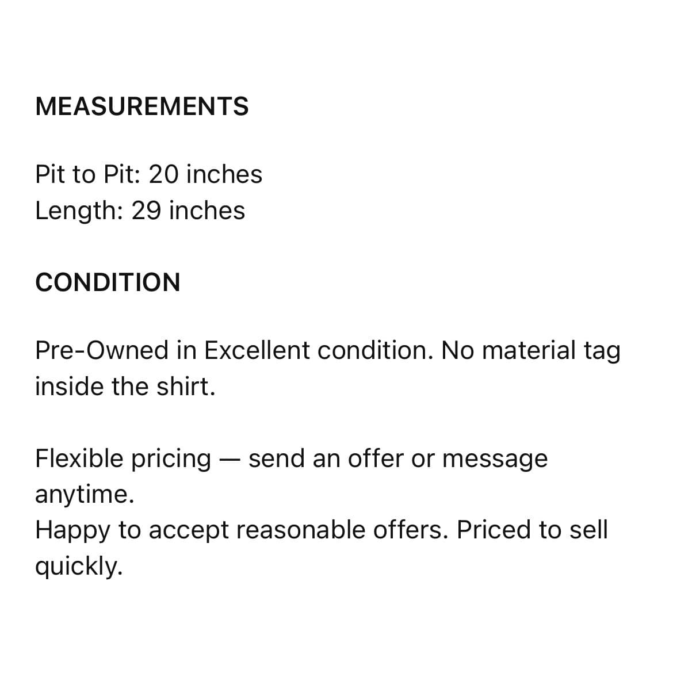Click the Pit to Pit label
The width and height of the screenshot is (673, 673).
(x=87, y=174)
